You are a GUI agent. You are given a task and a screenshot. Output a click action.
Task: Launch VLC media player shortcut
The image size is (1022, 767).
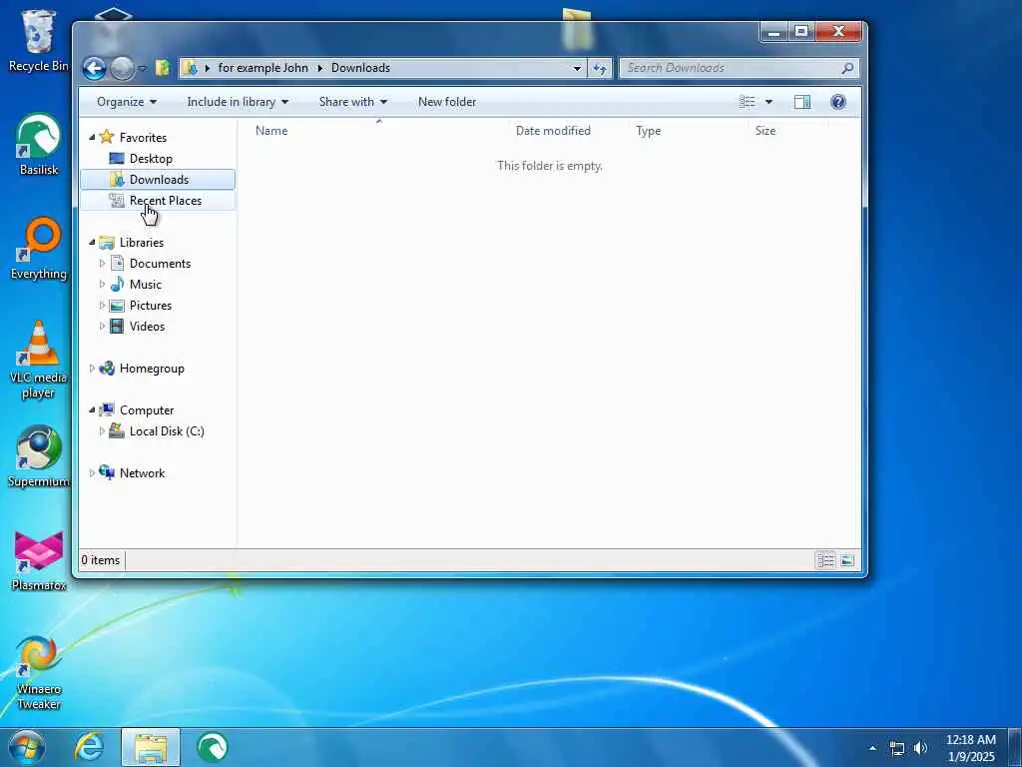[39, 360]
